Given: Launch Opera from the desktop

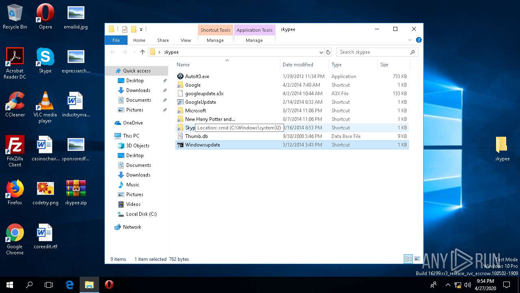Looking at the screenshot, I should pos(45,17).
